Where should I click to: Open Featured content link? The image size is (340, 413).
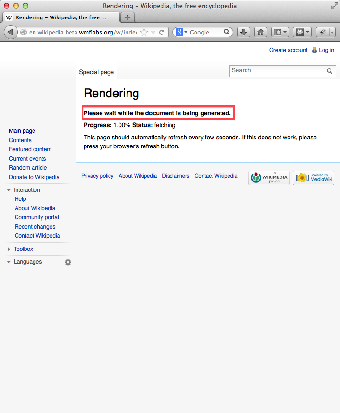point(30,149)
